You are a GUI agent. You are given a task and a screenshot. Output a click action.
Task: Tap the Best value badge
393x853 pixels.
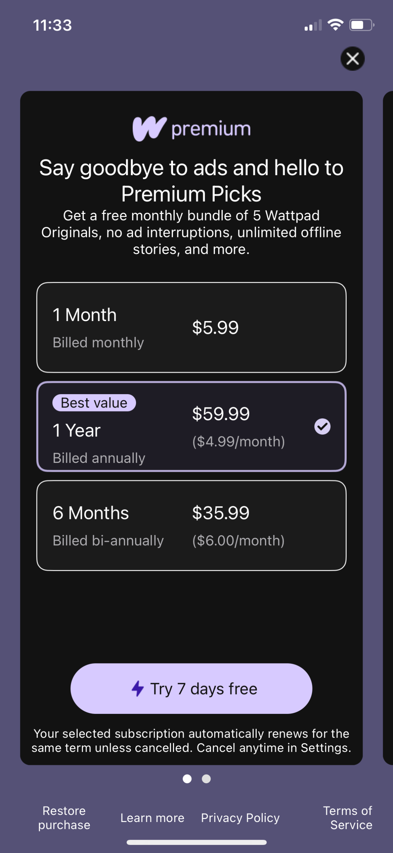tap(94, 403)
